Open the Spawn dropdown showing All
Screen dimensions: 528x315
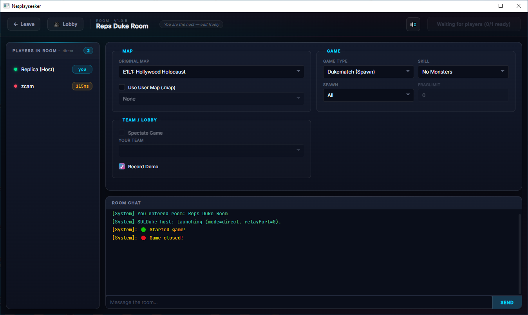click(368, 95)
